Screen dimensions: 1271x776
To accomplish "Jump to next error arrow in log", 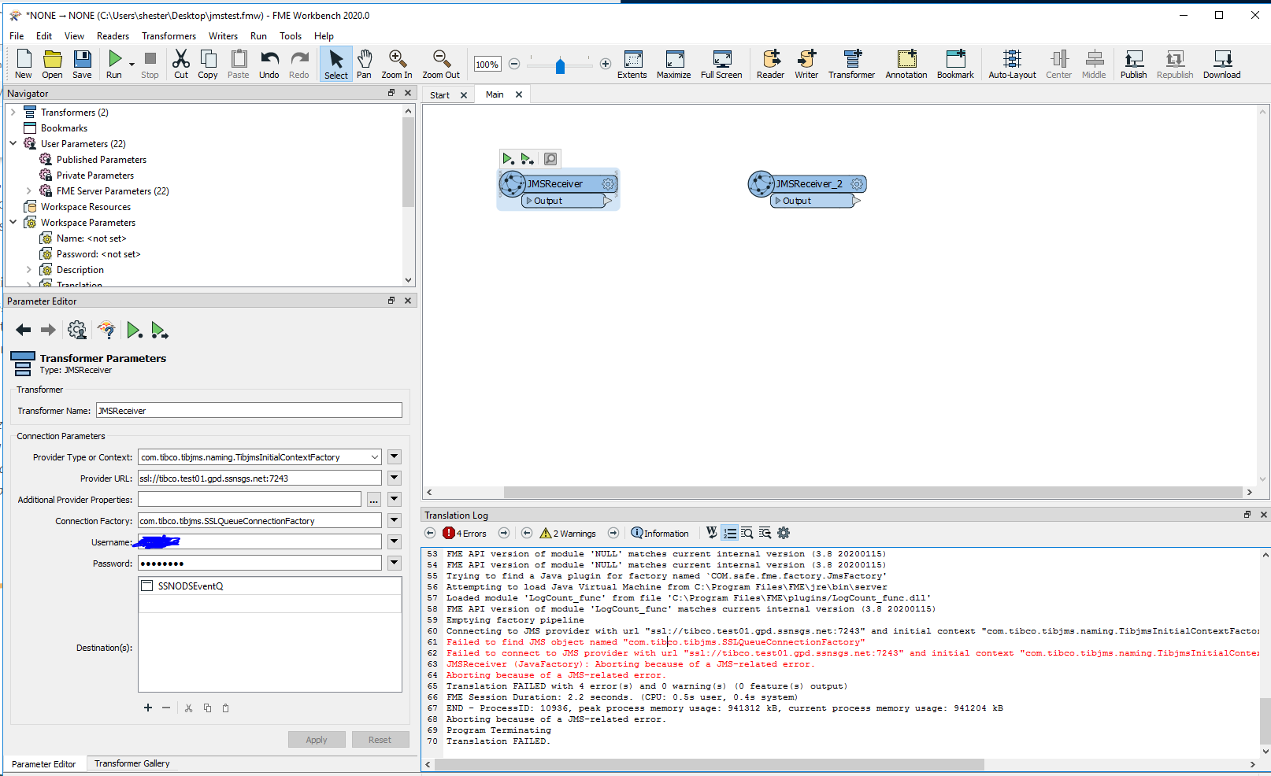I will point(504,533).
